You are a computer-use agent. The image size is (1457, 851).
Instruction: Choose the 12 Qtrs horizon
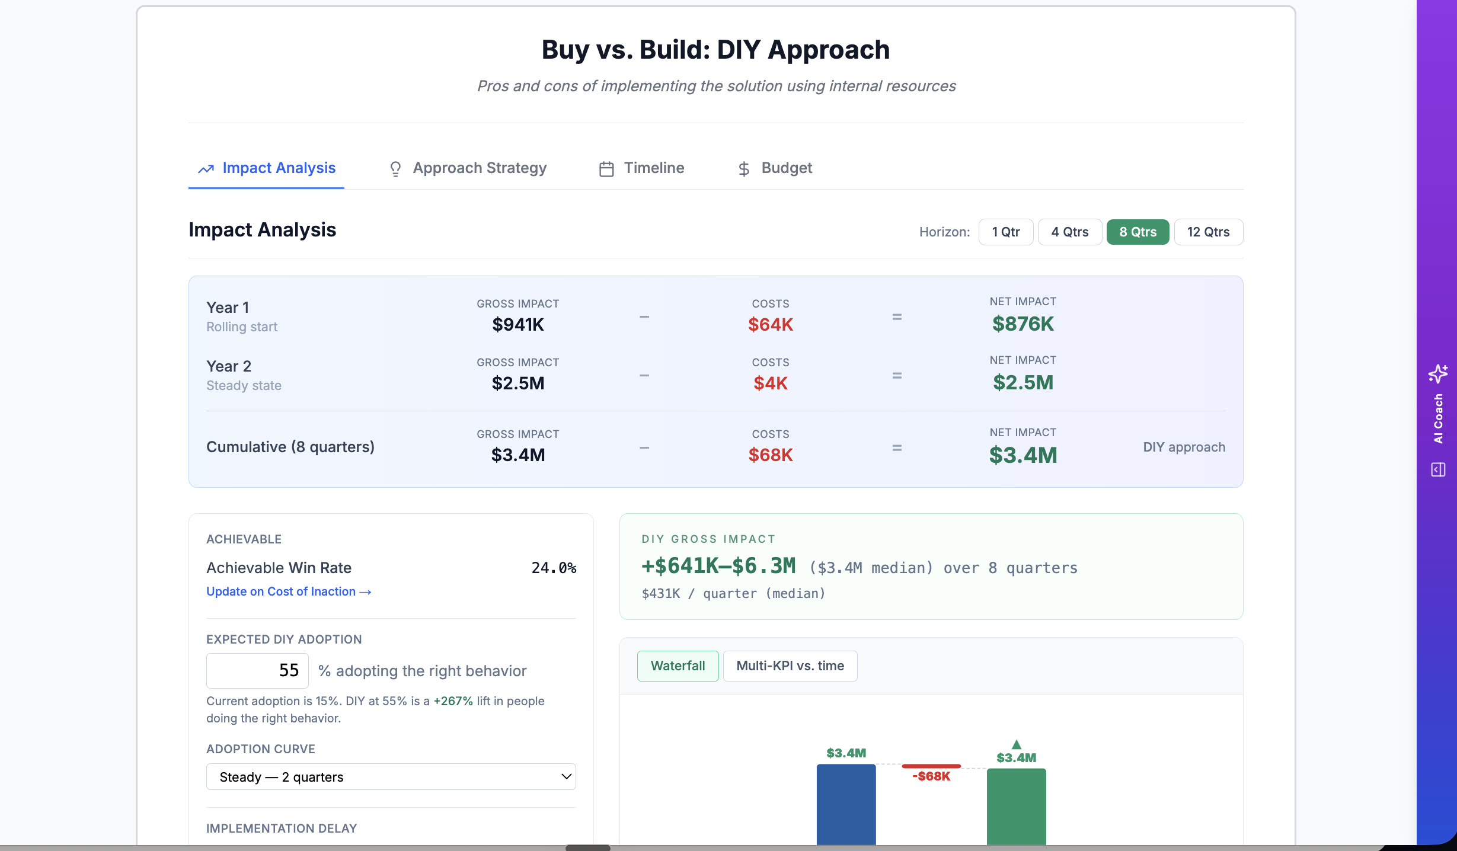[x=1208, y=232]
